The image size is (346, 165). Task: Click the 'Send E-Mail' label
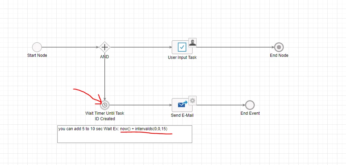pos(182,115)
